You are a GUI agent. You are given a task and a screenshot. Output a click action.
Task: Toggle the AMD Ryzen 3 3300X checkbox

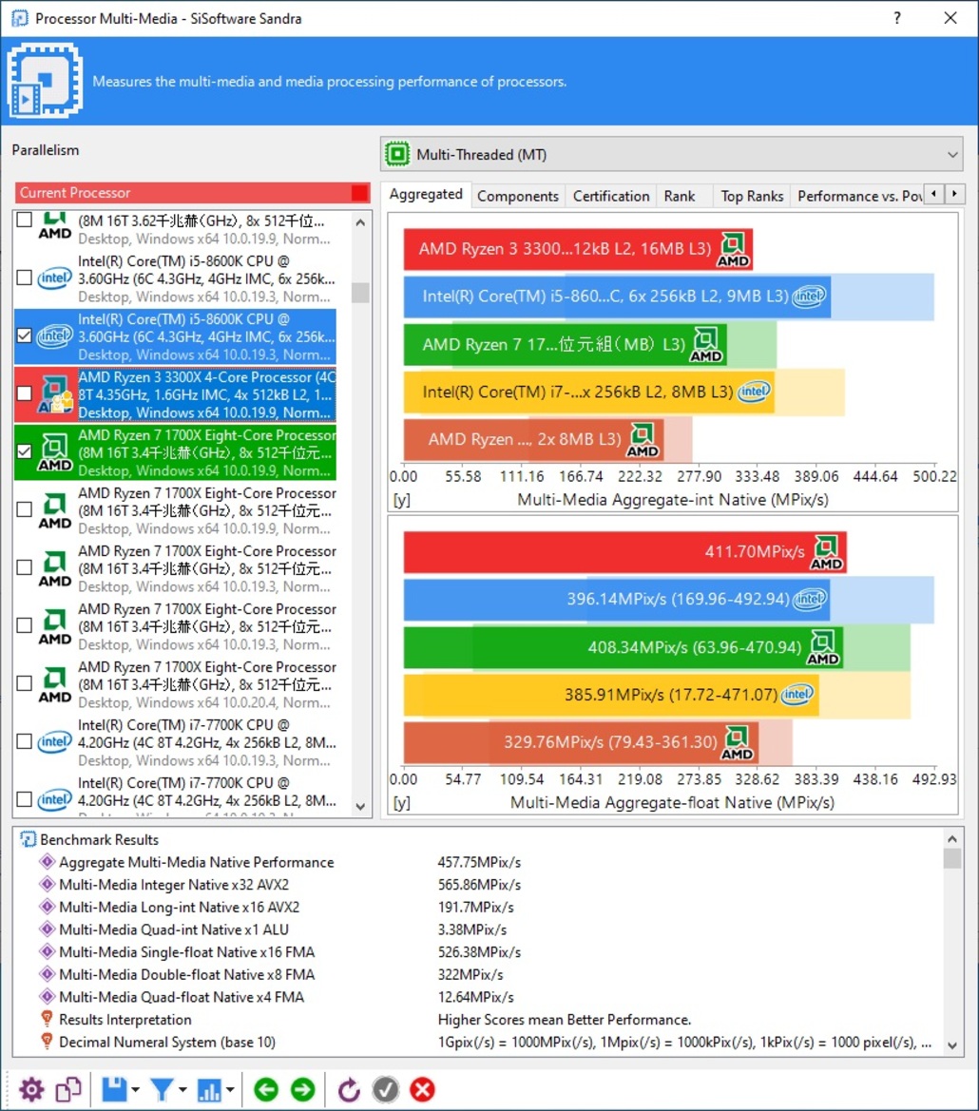24,393
